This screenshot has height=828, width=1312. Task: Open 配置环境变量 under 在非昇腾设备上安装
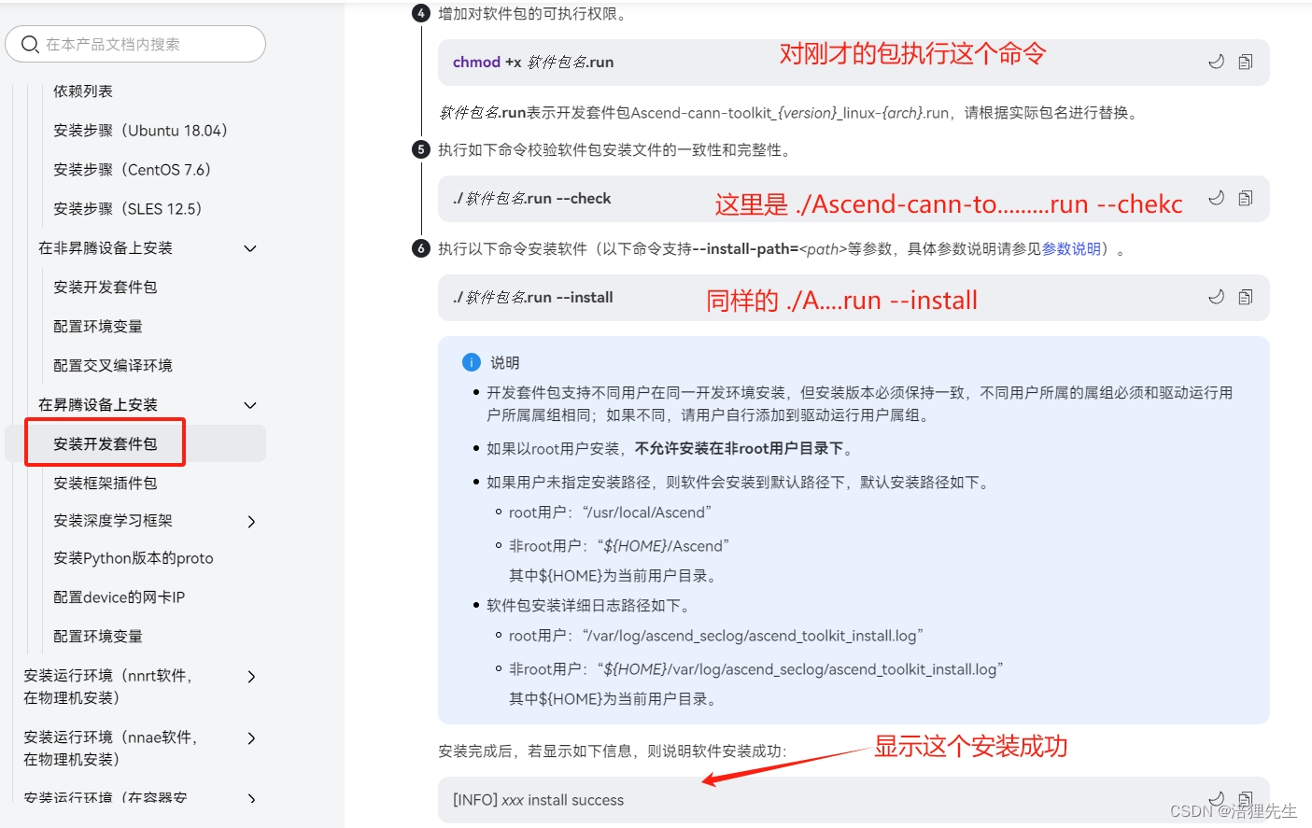[x=98, y=326]
